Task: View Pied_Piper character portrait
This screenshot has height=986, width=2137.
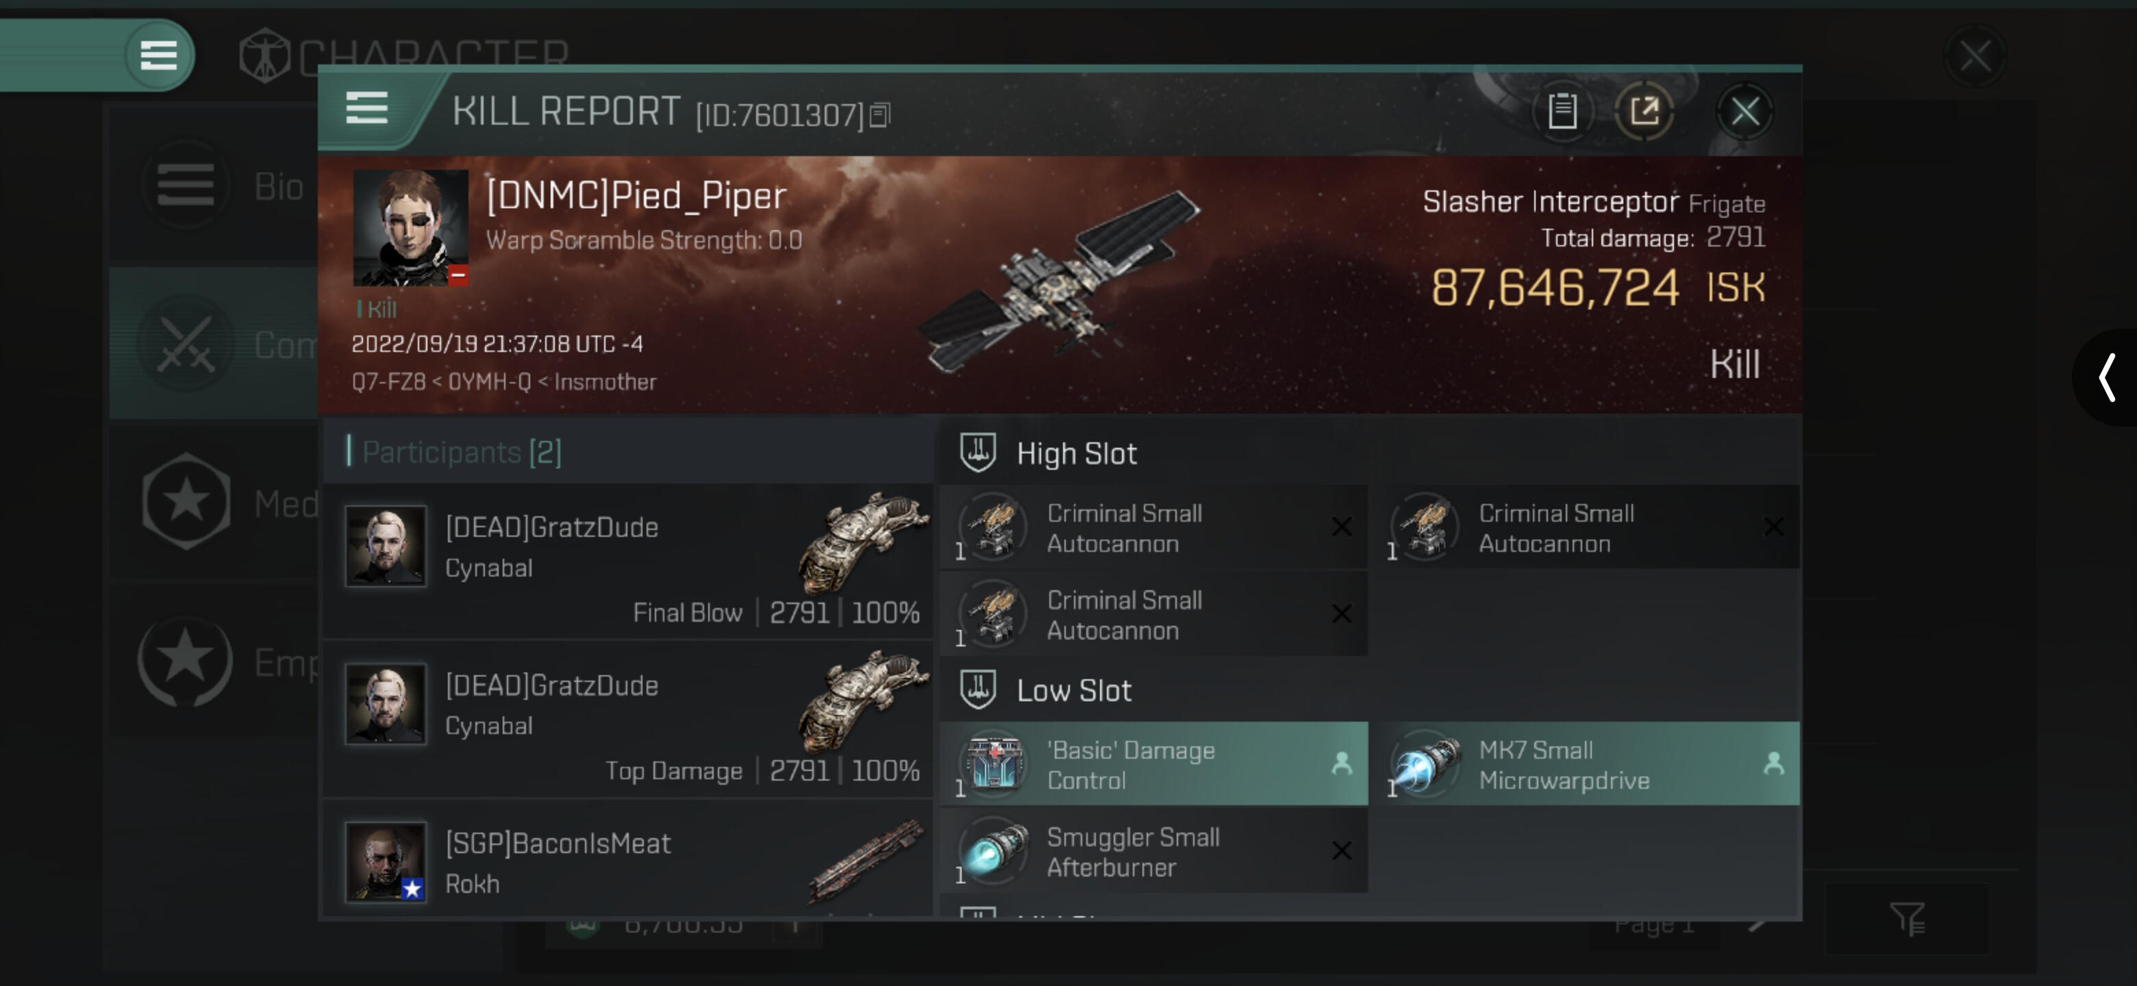Action: point(411,228)
